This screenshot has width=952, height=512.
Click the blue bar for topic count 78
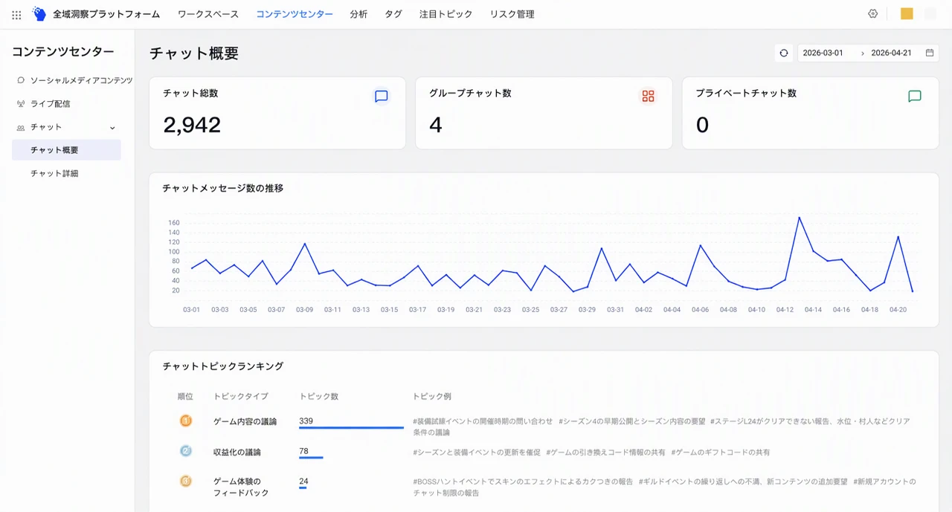click(x=311, y=458)
